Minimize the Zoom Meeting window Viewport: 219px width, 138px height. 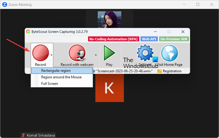[x=184, y=4]
